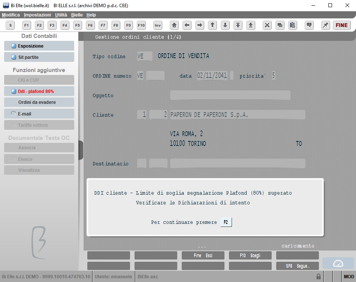Click the F10 toolbar key
Viewport: 356px width, 282px height.
141,25
